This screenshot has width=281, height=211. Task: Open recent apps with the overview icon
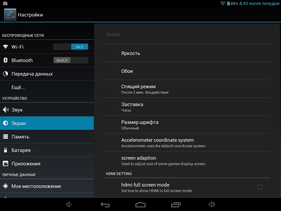175,204
